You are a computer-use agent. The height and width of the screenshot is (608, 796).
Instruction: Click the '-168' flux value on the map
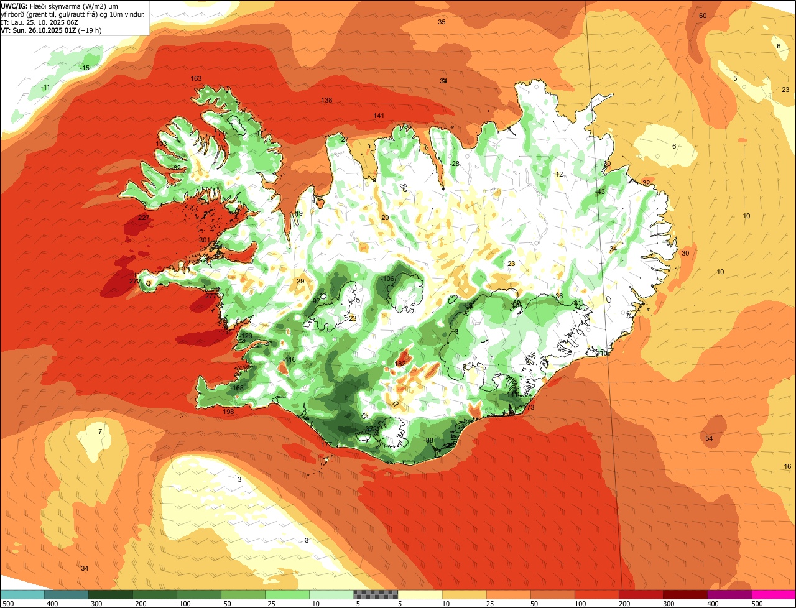click(x=237, y=388)
